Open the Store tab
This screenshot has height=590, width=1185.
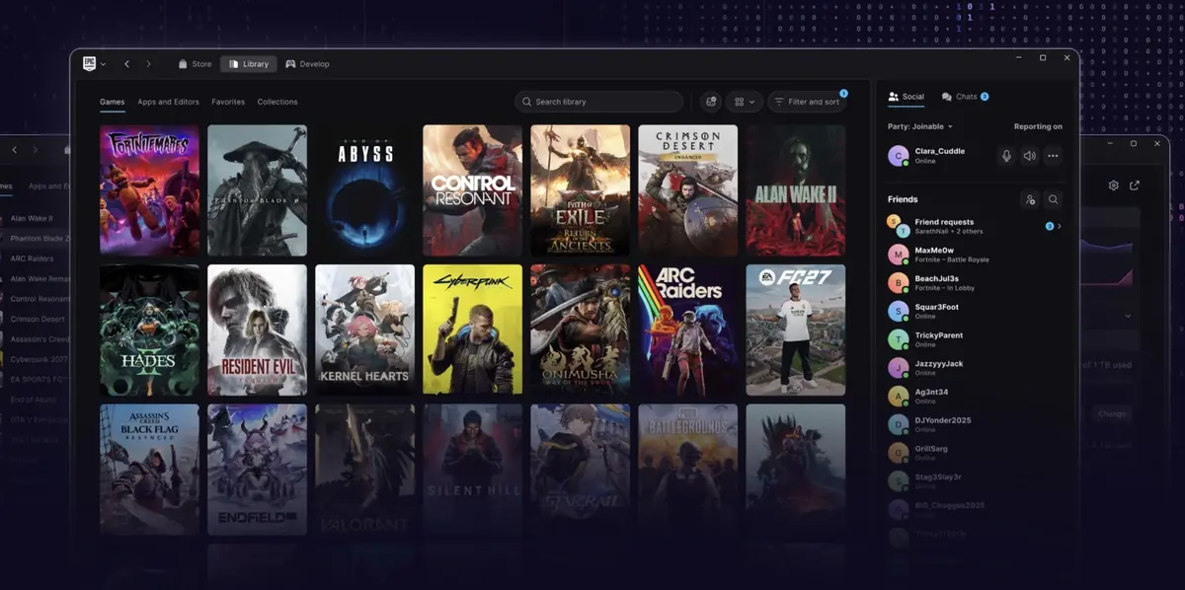coord(195,64)
